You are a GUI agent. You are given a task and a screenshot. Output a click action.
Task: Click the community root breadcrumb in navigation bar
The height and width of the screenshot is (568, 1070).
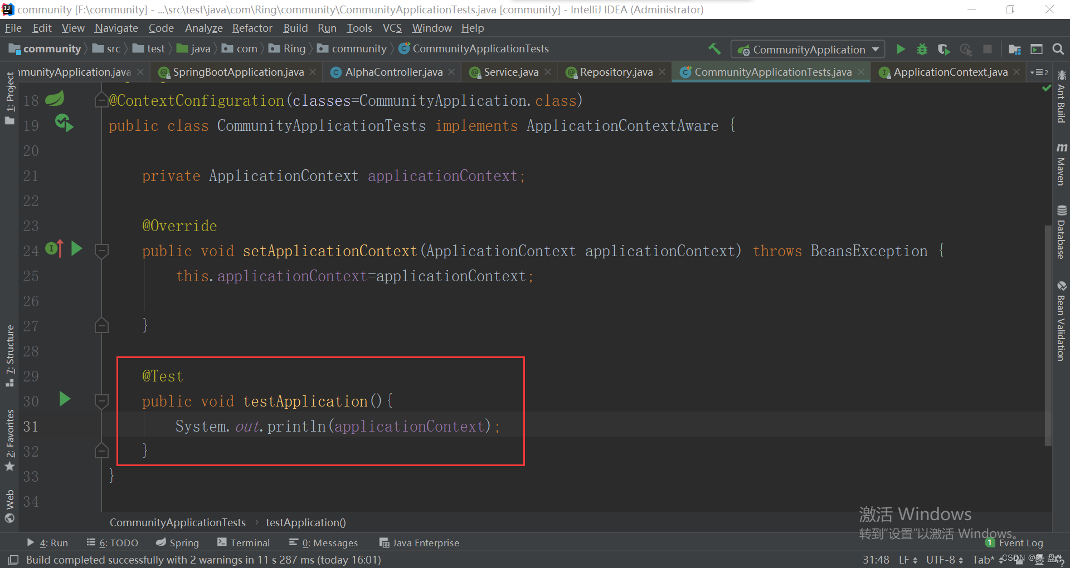46,49
